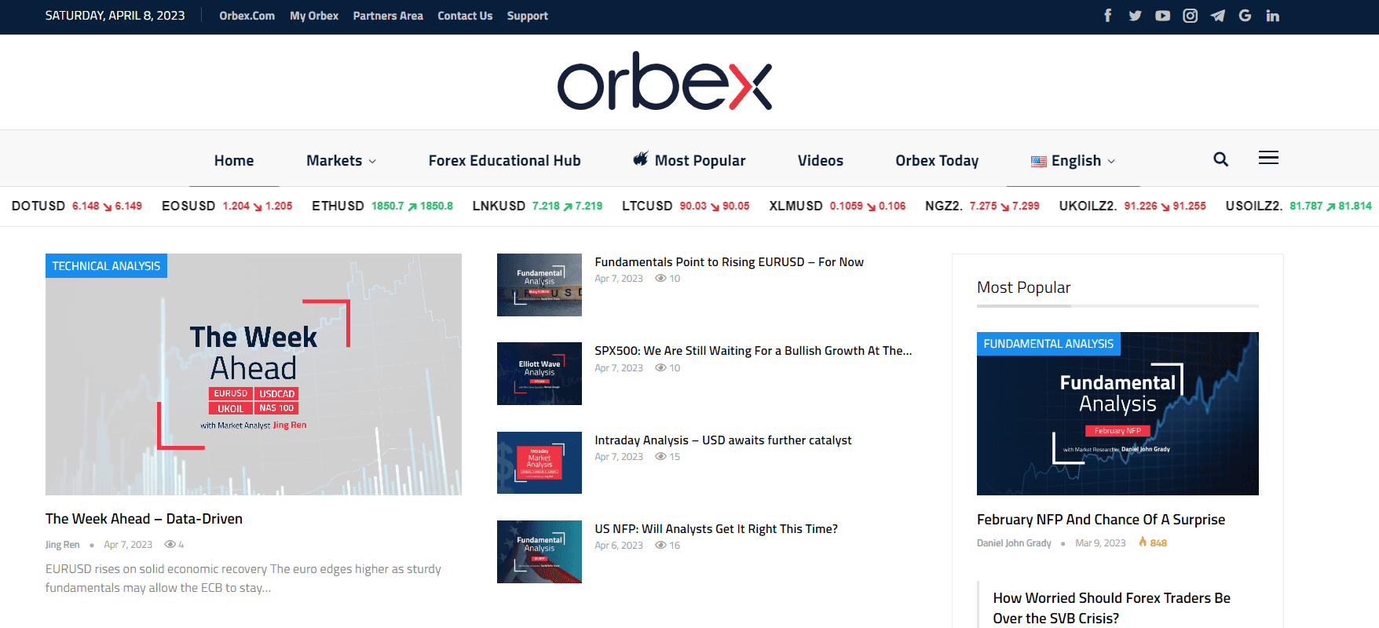Open SPX500 Bullish Growth article title

(x=753, y=351)
